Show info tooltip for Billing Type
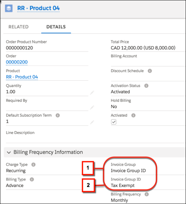The height and width of the screenshot is (204, 186). coord(32,180)
